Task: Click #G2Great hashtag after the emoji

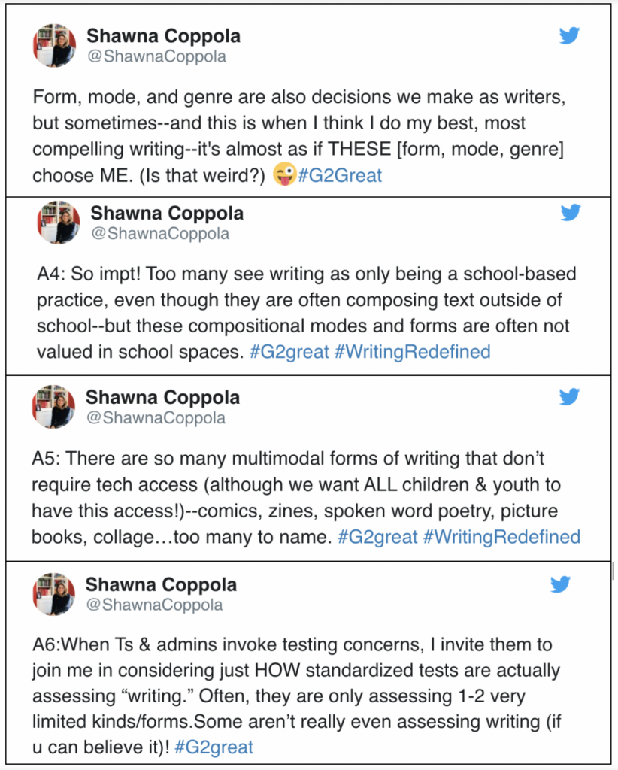Action: coord(340,175)
